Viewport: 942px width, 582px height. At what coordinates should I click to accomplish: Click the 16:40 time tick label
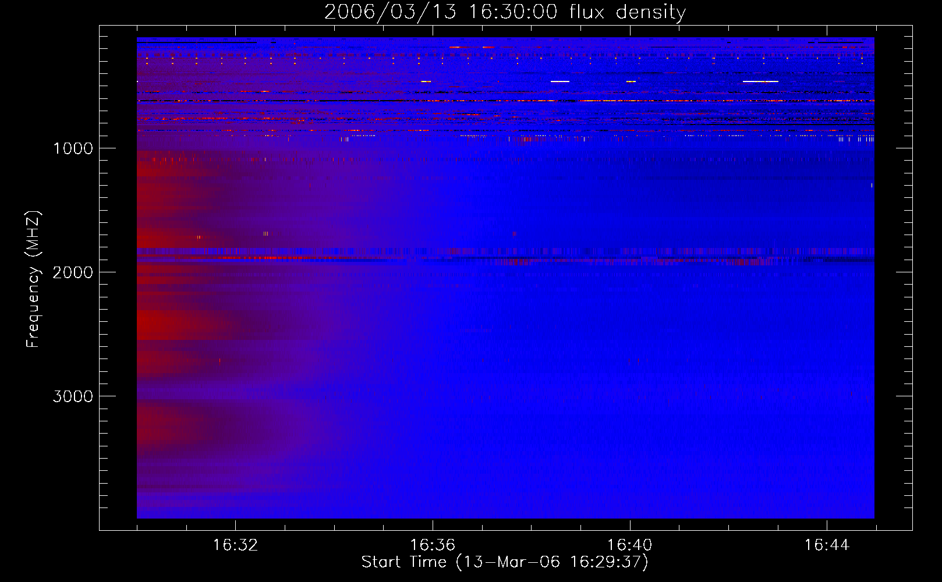pyautogui.click(x=630, y=545)
